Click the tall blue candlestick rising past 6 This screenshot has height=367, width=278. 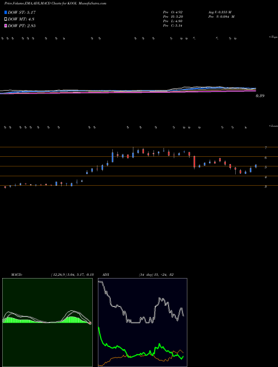112,157
